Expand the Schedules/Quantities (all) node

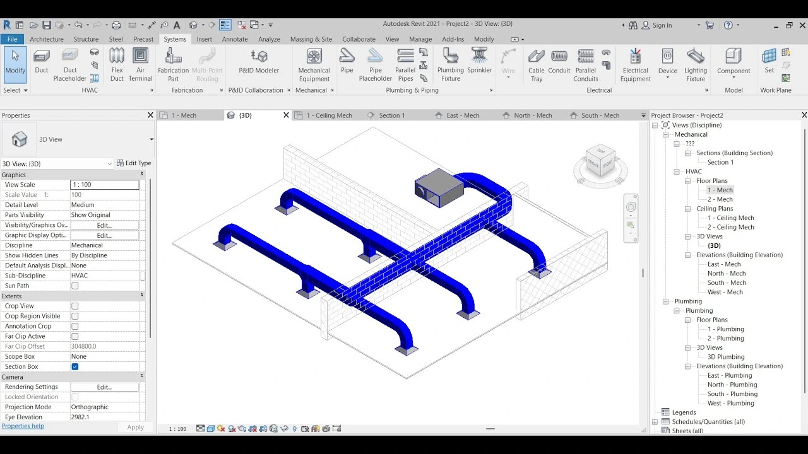(655, 422)
